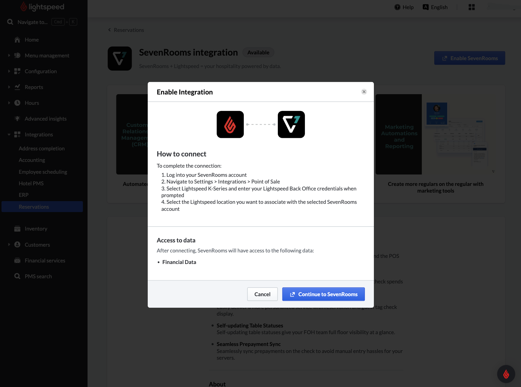This screenshot has height=387, width=521.
Task: Open the apps grid icon near English
Action: pos(471,7)
